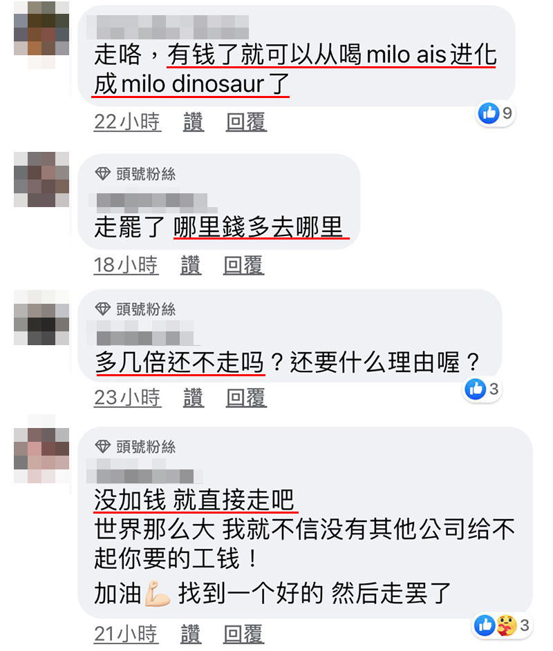This screenshot has width=553, height=651.
Task: Like the milo dinosaur comment via 讚
Action: click(194, 122)
